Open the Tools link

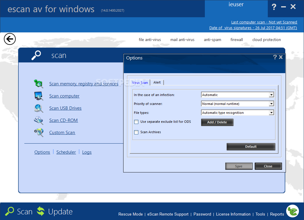tap(260, 214)
